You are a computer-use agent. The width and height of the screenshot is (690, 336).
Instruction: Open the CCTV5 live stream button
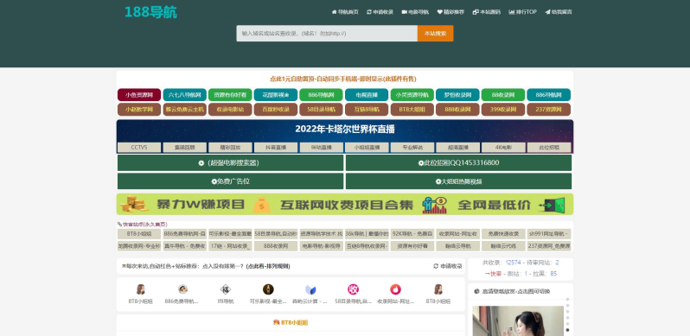coord(139,148)
